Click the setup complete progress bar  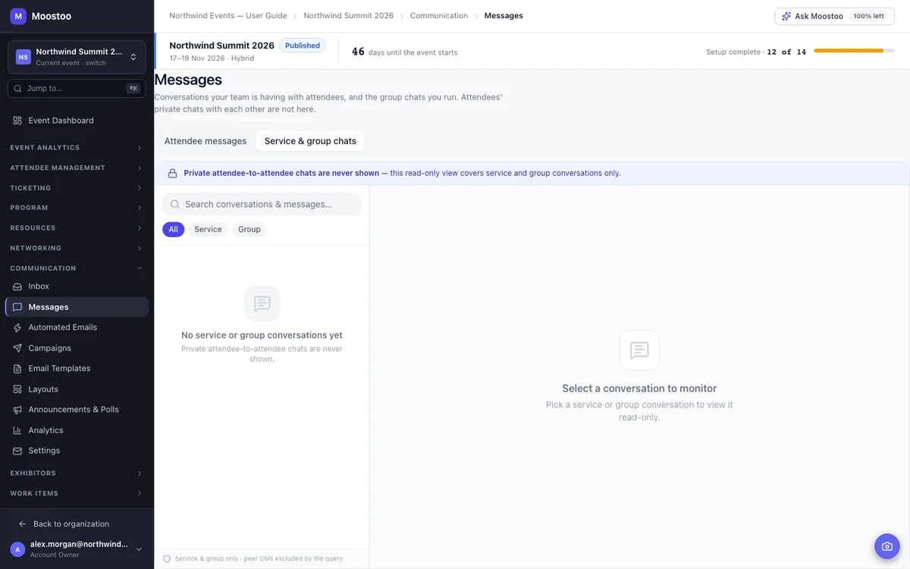pos(855,51)
